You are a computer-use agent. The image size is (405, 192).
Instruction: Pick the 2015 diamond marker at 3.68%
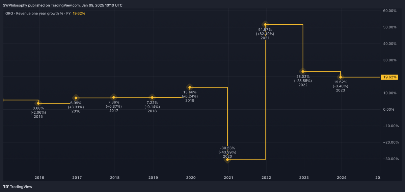coord(38,103)
